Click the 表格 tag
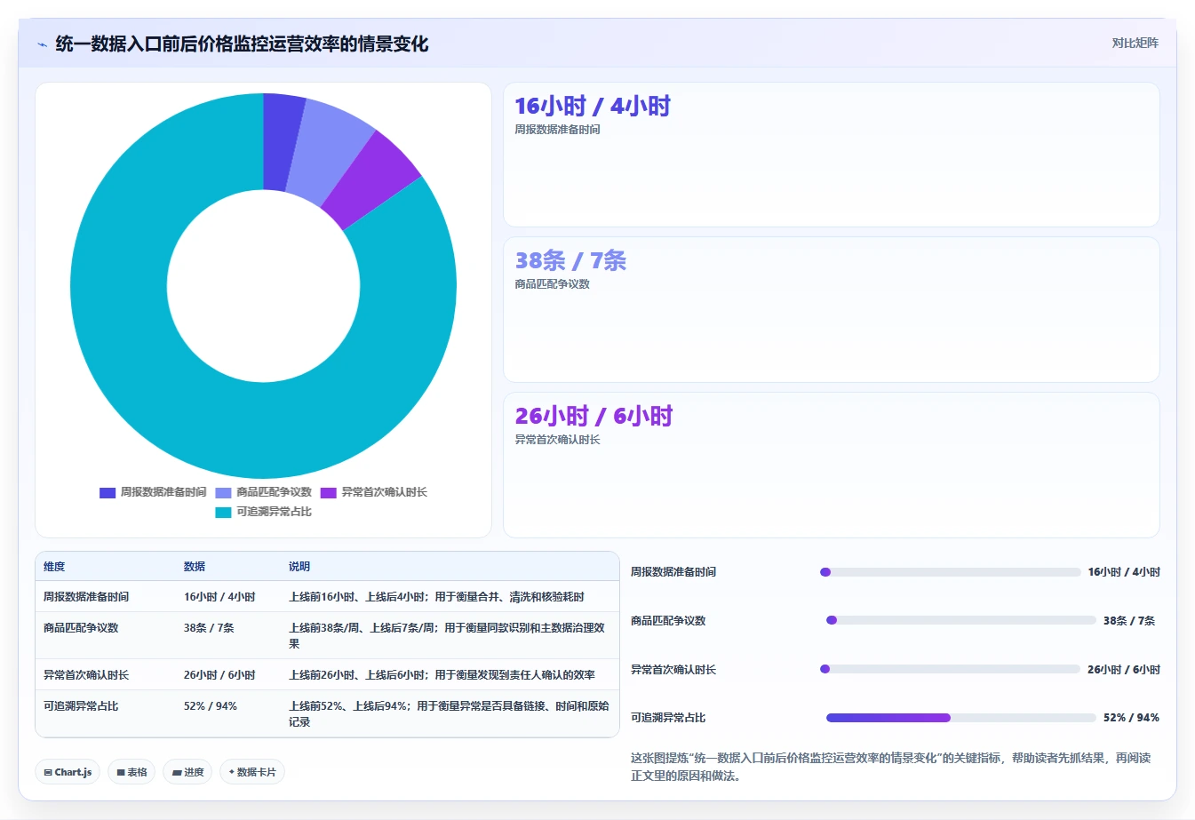This screenshot has height=820, width=1195. click(131, 772)
